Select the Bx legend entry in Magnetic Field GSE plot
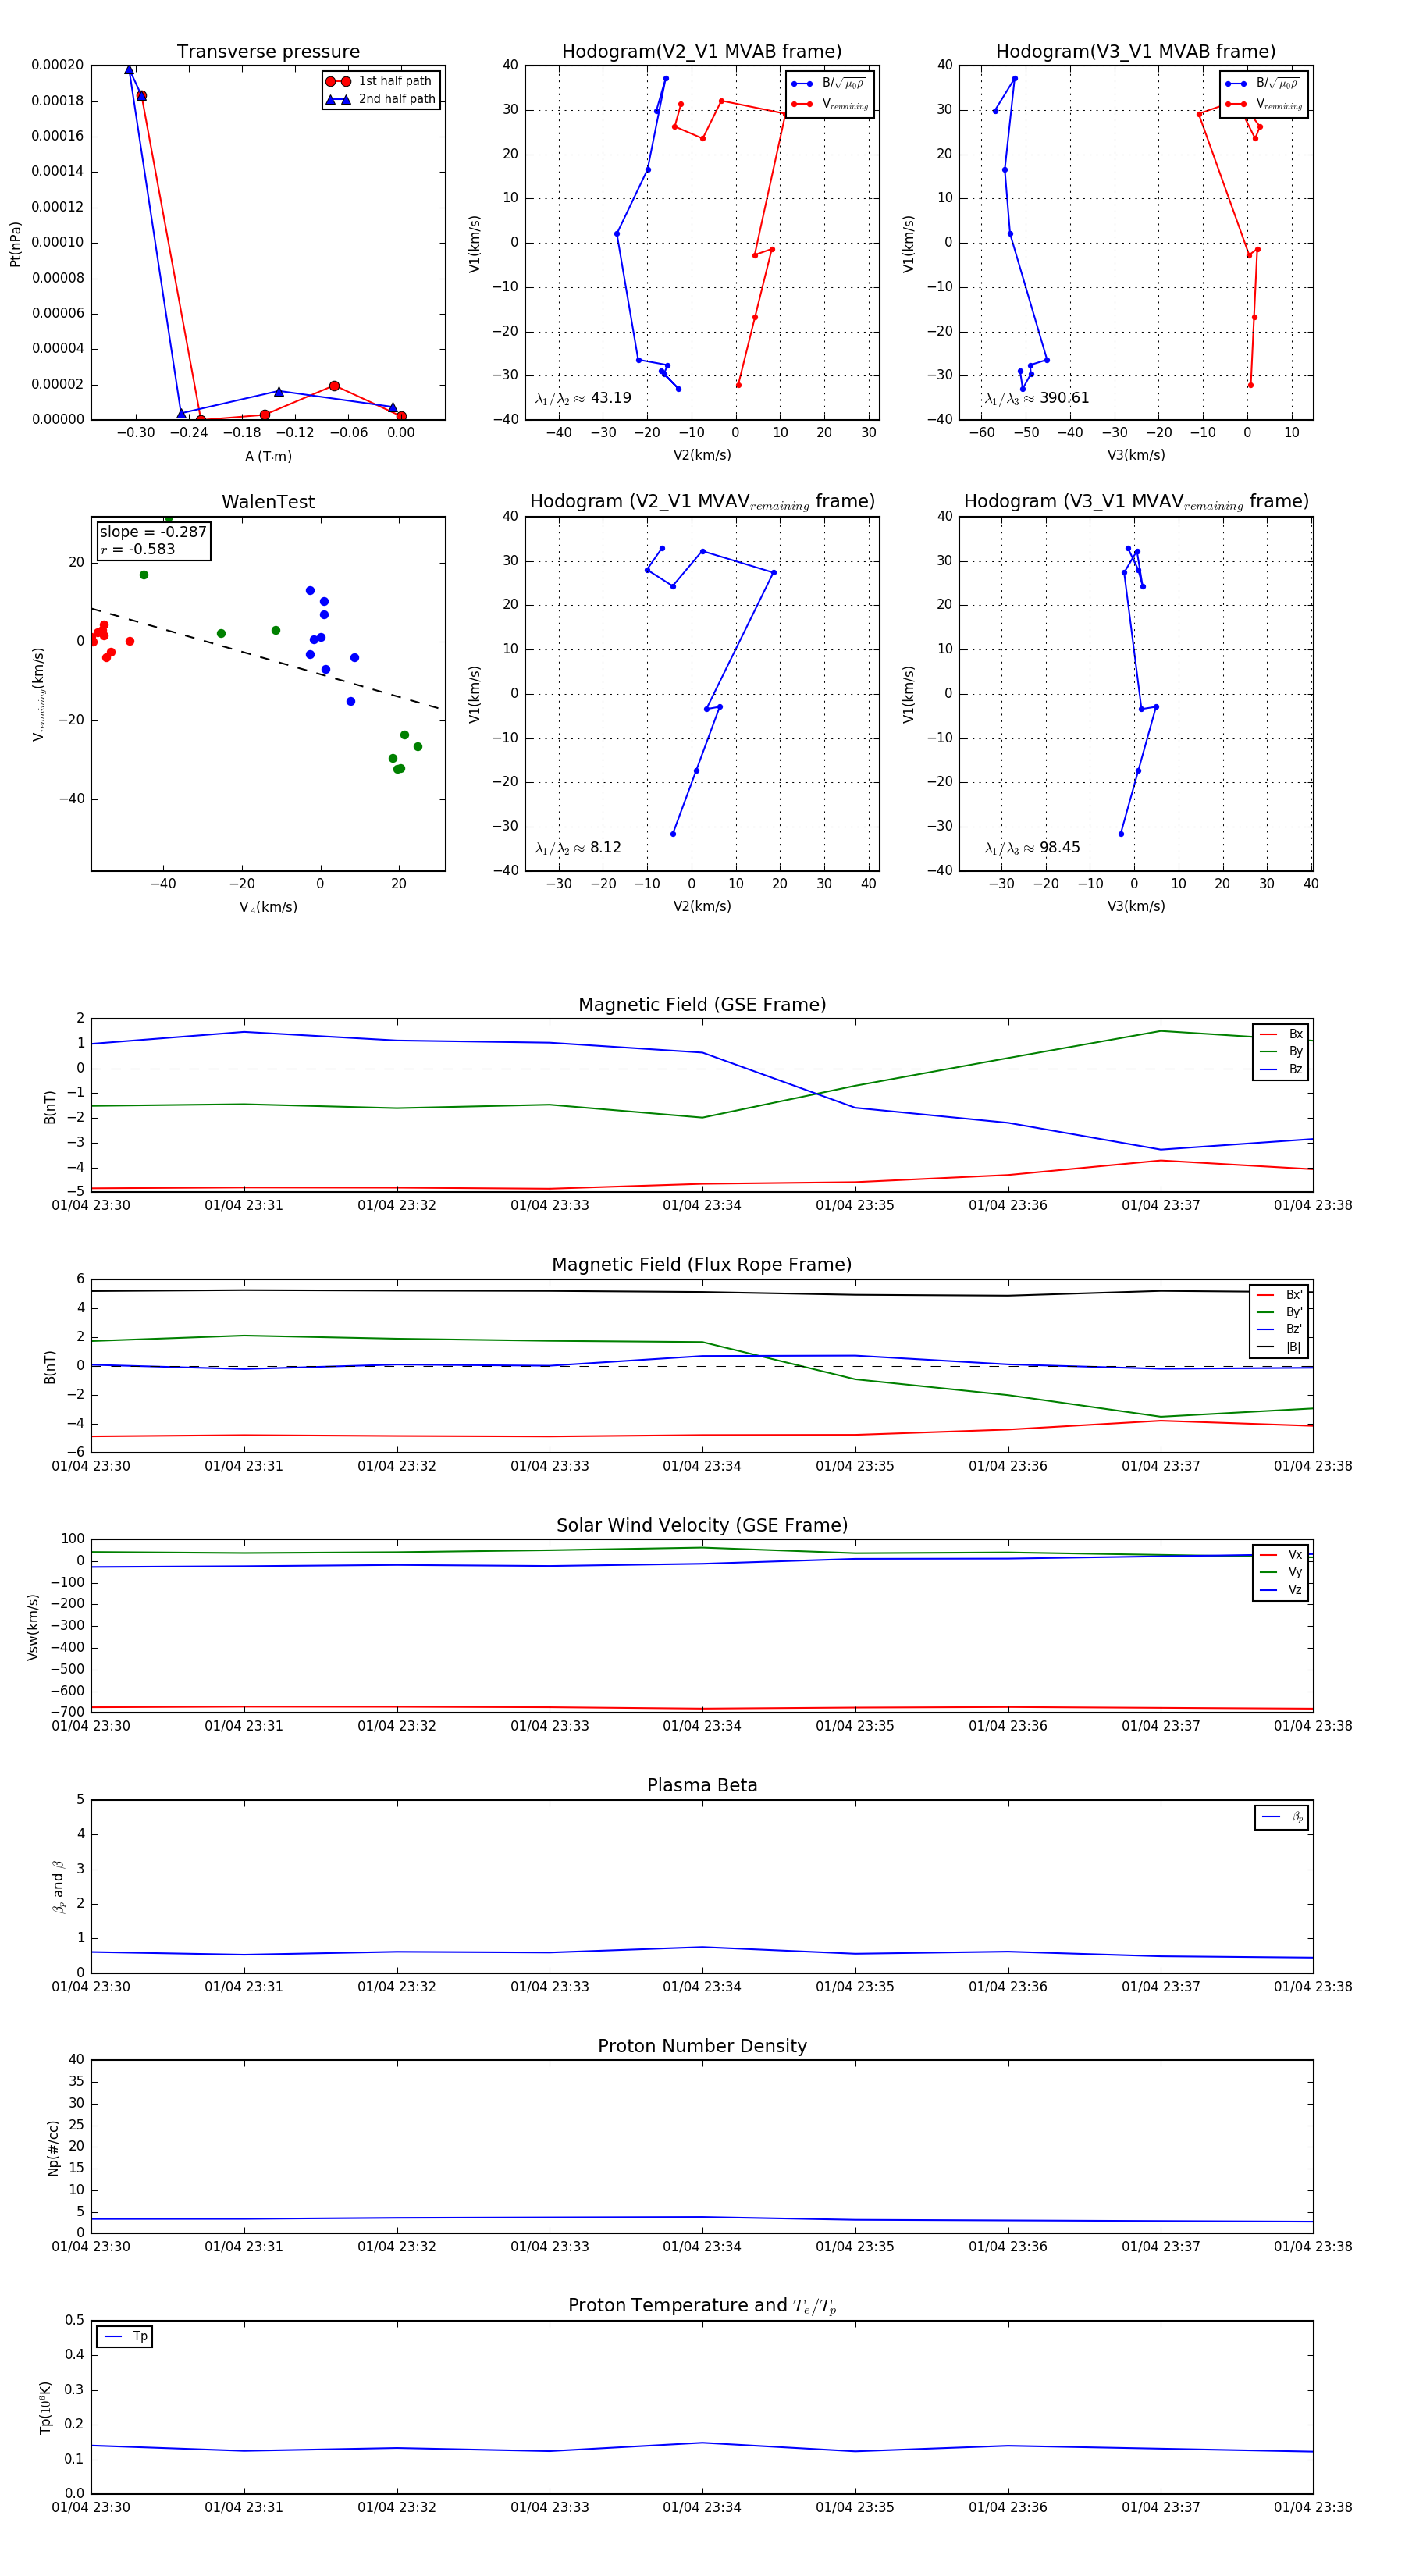 (1281, 1034)
